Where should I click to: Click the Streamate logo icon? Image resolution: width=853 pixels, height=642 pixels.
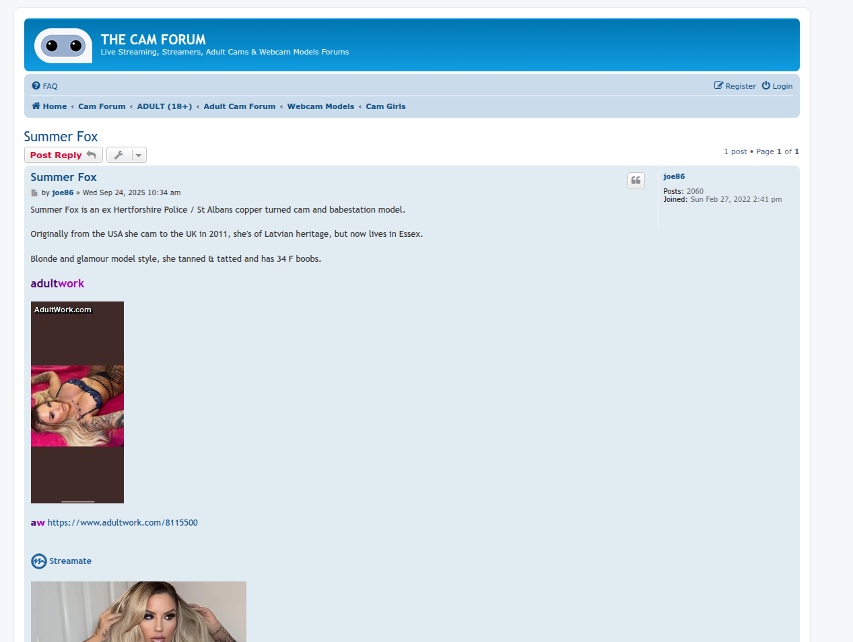[x=39, y=561]
